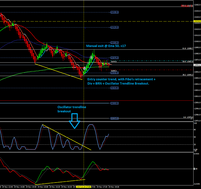Screen dimensions: 201x189
Task: Click the 'Manual exit @ Ema 50. +17' annotation
Action: (106, 46)
